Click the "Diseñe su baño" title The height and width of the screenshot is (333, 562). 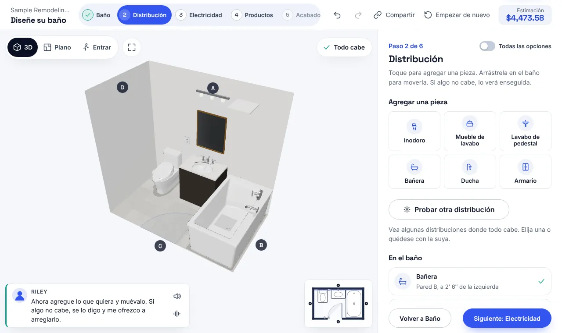38,20
